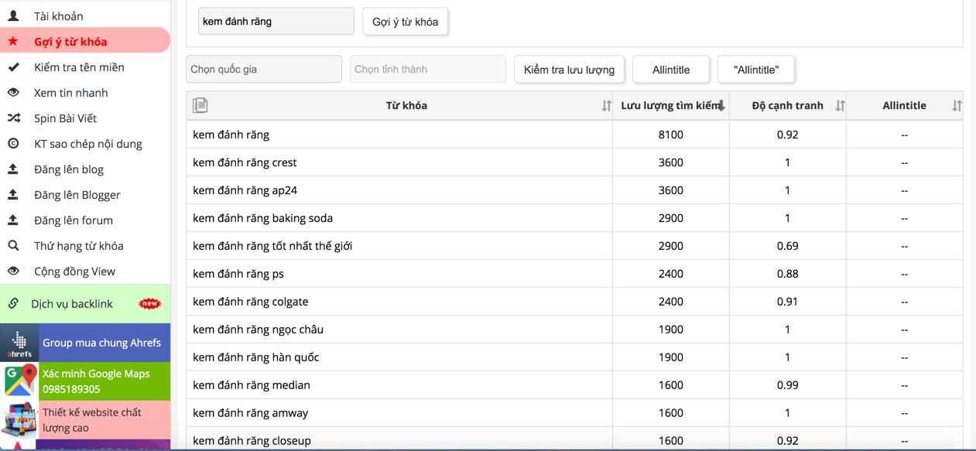Click the magnifier icon beside Thứ hạng từ khóa

click(x=13, y=245)
